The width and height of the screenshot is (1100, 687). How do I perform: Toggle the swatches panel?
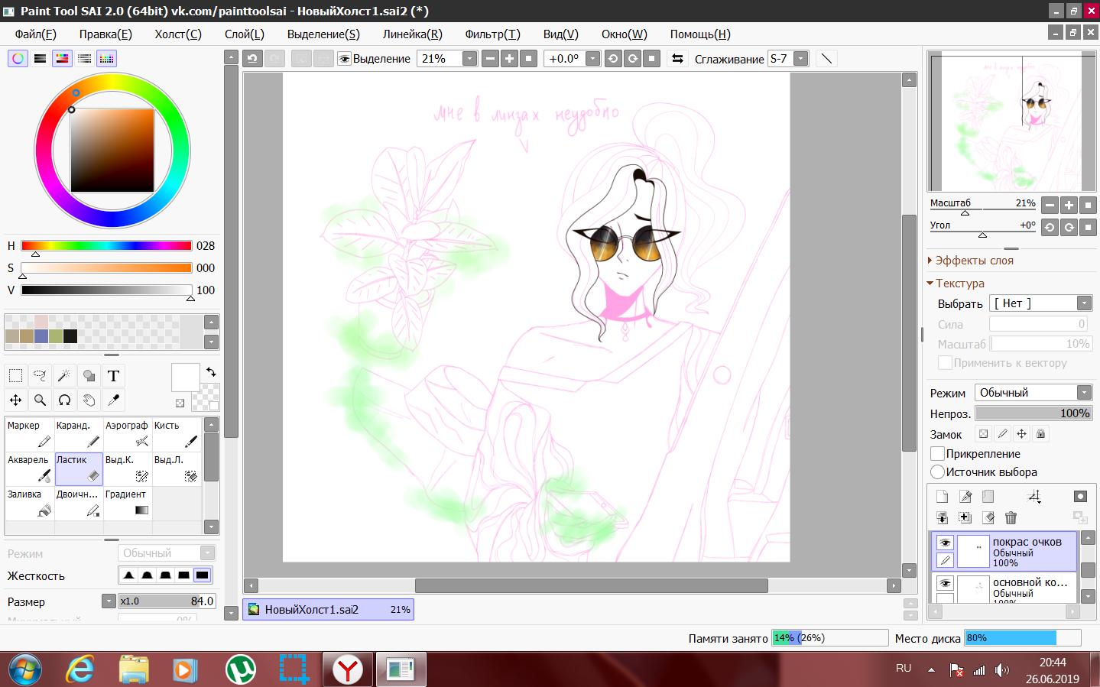(x=106, y=58)
